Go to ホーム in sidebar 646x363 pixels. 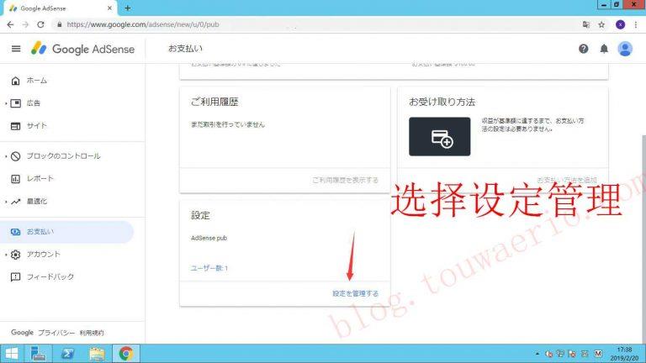pos(36,81)
